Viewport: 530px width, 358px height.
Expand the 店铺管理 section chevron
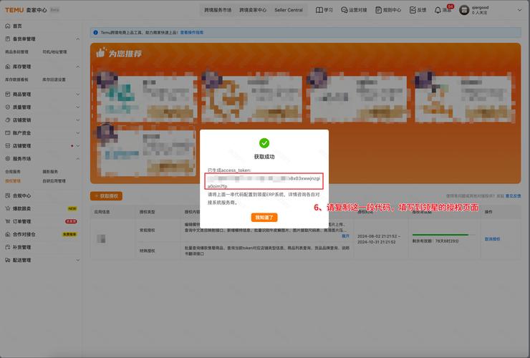[x=78, y=145]
